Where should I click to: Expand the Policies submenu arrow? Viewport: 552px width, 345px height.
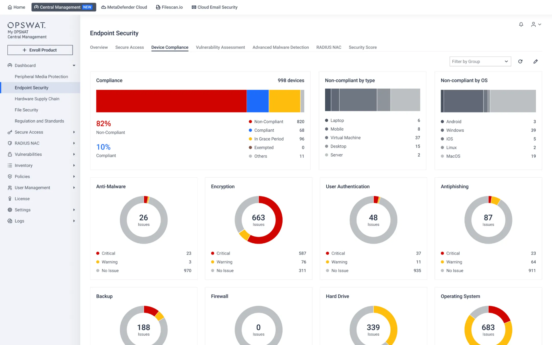point(74,177)
